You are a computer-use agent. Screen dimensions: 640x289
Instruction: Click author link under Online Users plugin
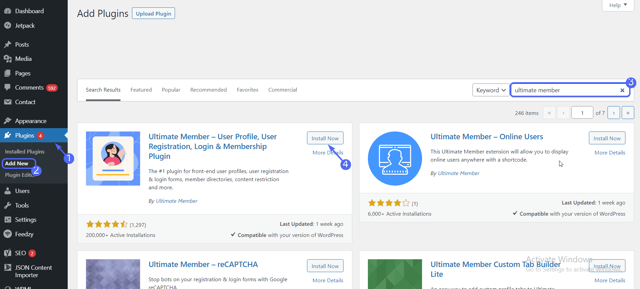(459, 173)
